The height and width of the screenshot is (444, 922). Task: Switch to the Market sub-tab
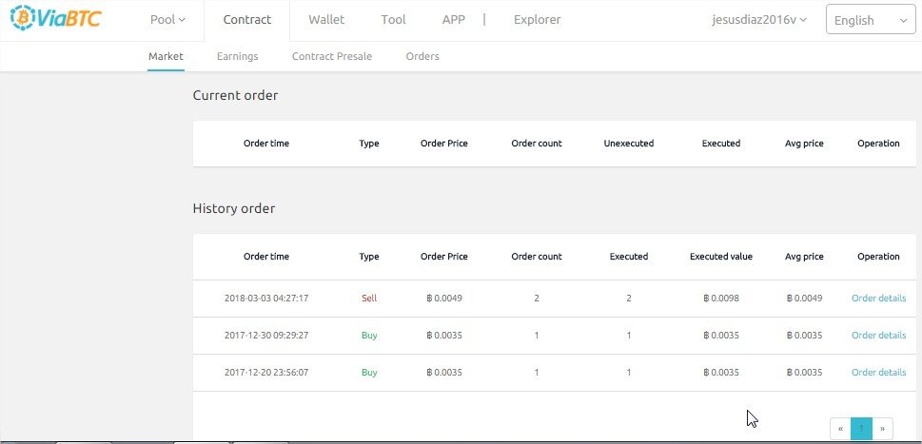click(166, 56)
